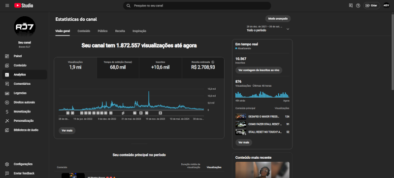Click the Duração média da visualização column header
Image resolution: width=394 pixels, height=178 pixels.
click(x=191, y=166)
